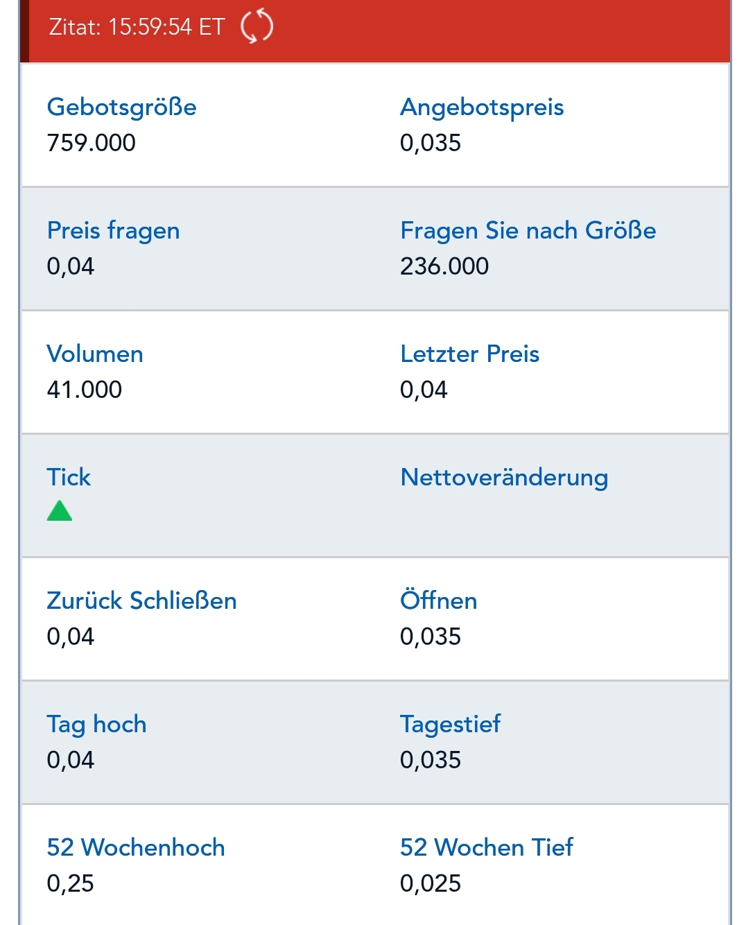Click the 52 Wochen Tief label
746x925 pixels.
(486, 847)
